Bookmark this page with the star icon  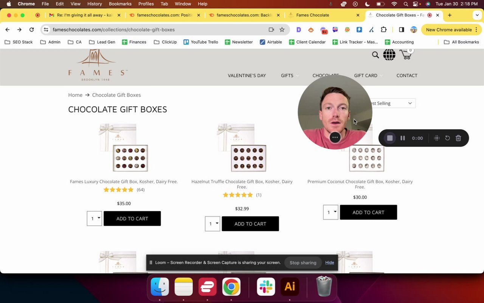(x=282, y=30)
